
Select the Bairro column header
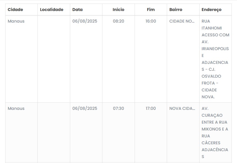click(176, 10)
